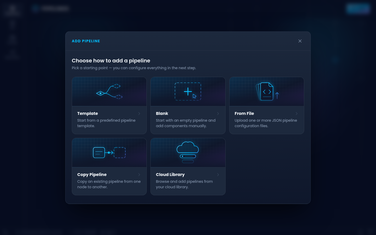Choose the Cloud Library card title
Screen dimensions: 376x235
pos(170,175)
